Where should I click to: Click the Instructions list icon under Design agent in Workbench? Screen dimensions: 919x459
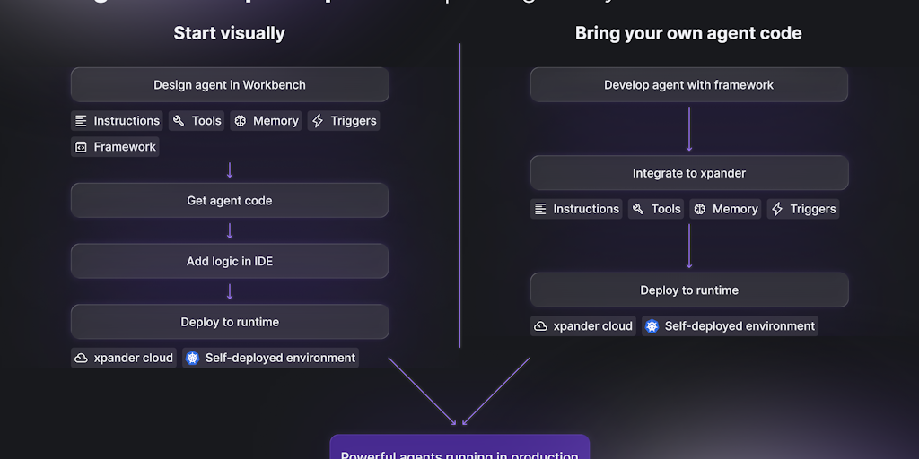point(82,121)
